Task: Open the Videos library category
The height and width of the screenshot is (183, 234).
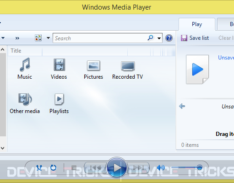Action: pyautogui.click(x=59, y=69)
